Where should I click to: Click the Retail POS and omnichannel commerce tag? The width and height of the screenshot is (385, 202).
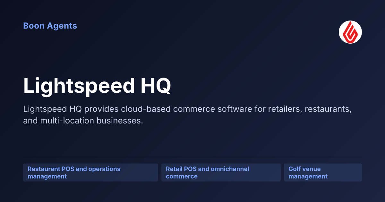click(221, 173)
